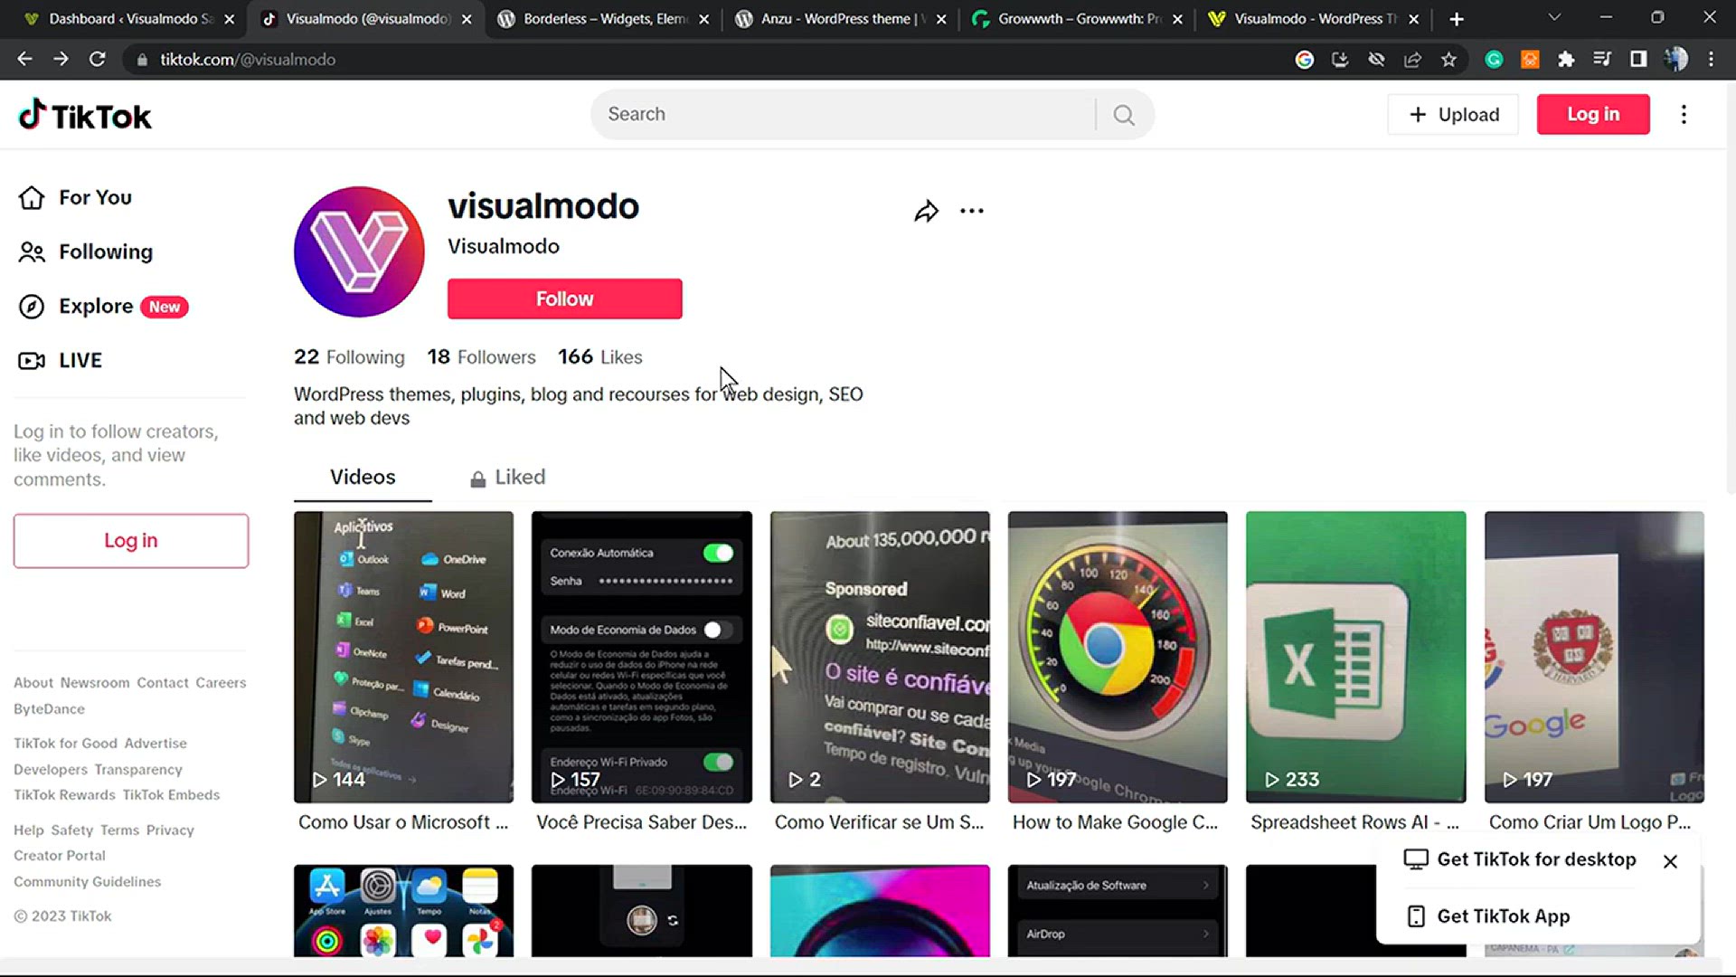
Task: Select the locked Liked tab
Action: point(507,477)
